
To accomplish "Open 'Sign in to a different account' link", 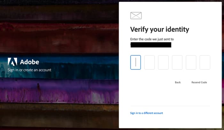I will (x=147, y=113).
